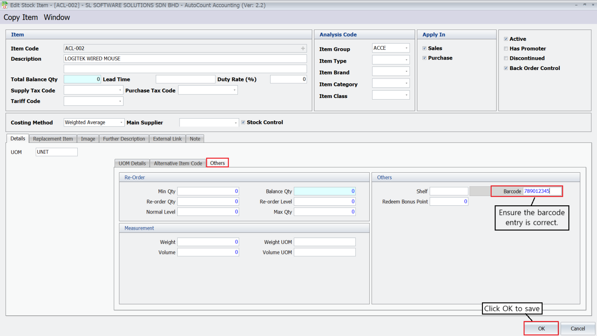Disable Stock Control
Viewport: 597px width, 336px height.
243,122
